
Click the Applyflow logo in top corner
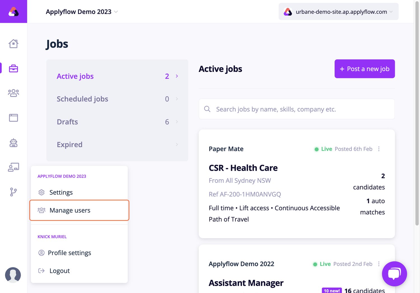pos(13,11)
